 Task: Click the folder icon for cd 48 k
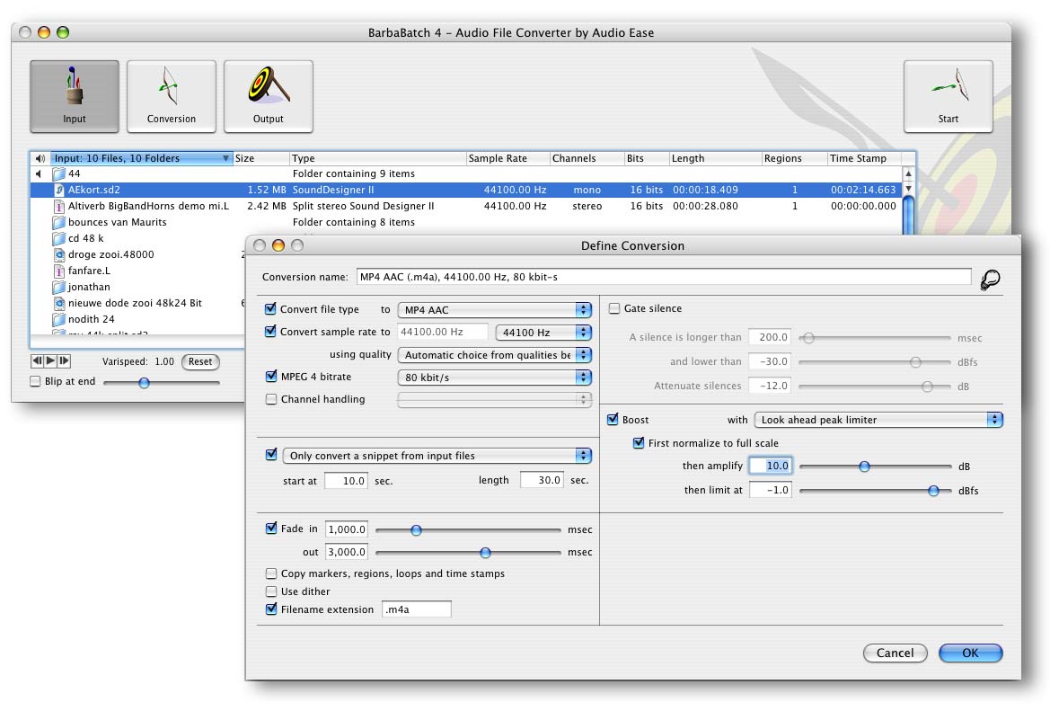pos(59,238)
